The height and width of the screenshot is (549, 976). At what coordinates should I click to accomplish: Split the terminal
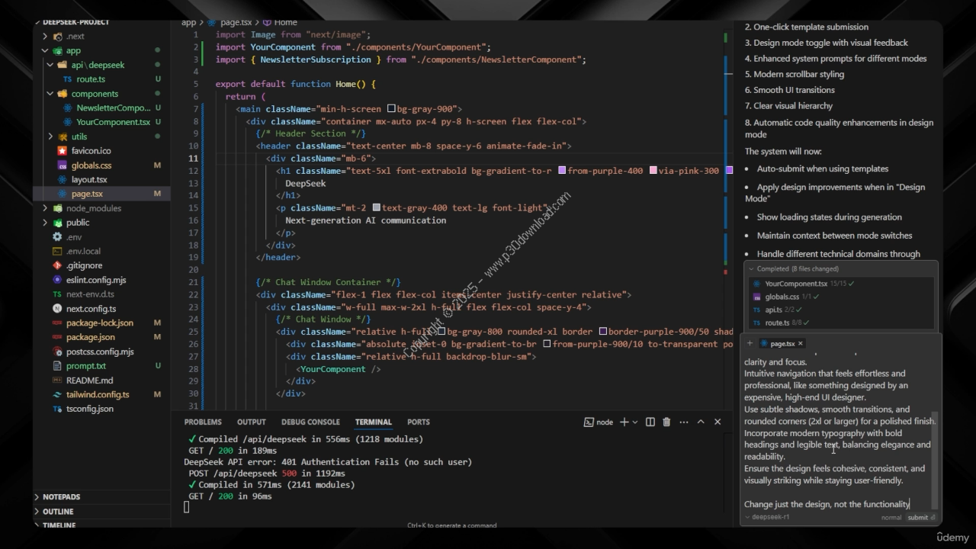coord(650,422)
